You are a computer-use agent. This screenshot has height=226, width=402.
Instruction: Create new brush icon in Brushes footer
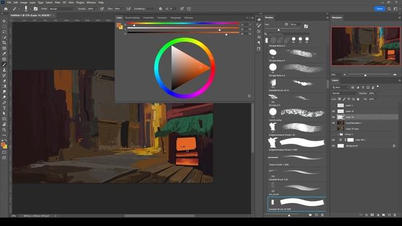[317, 215]
